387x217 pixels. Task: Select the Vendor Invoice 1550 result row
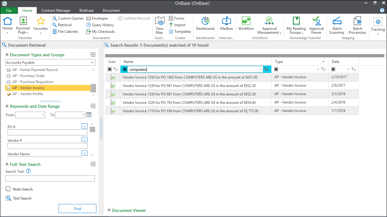[x=232, y=77]
